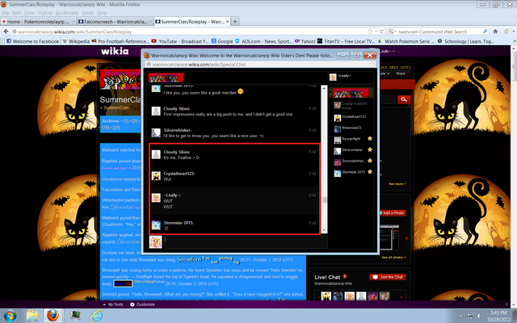Click the photo thumbnail under Add a Photo
This screenshot has width=517, height=323.
pos(389,237)
